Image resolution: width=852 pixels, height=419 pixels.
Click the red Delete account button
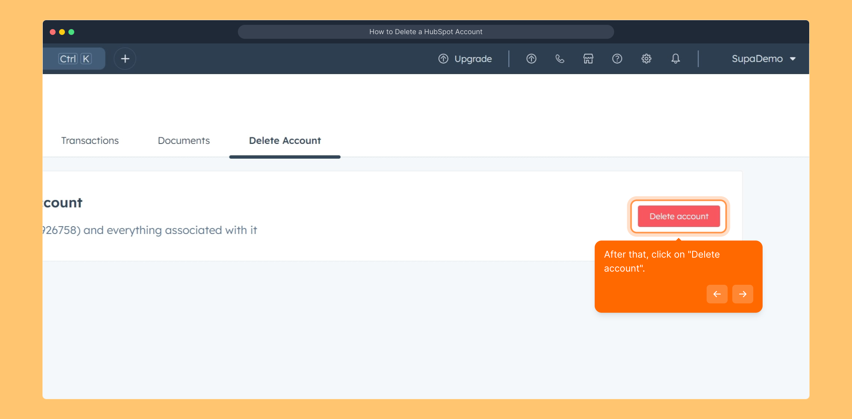click(679, 216)
